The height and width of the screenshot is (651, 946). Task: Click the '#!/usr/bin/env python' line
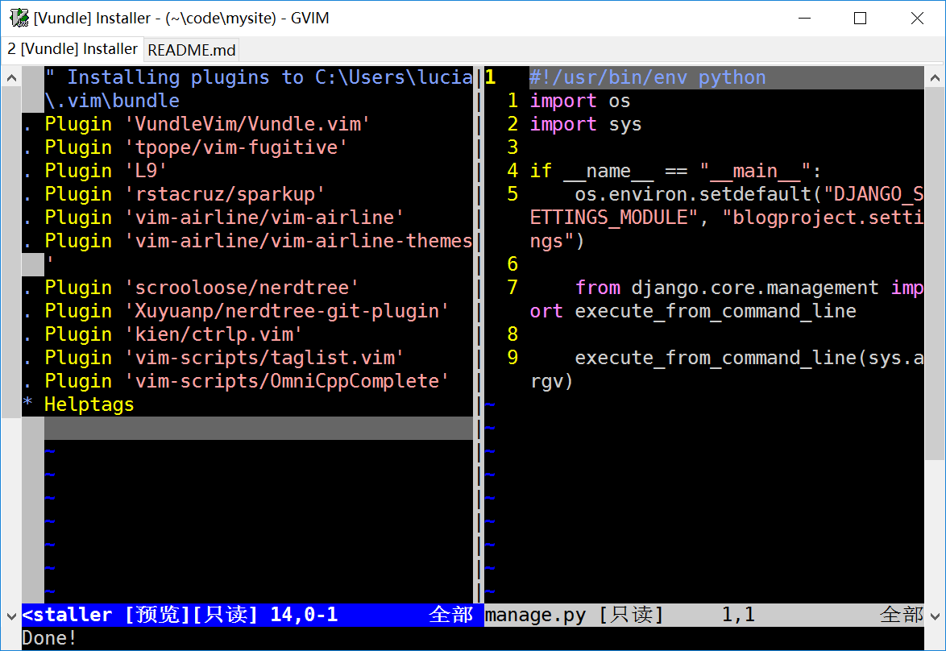[x=648, y=77]
